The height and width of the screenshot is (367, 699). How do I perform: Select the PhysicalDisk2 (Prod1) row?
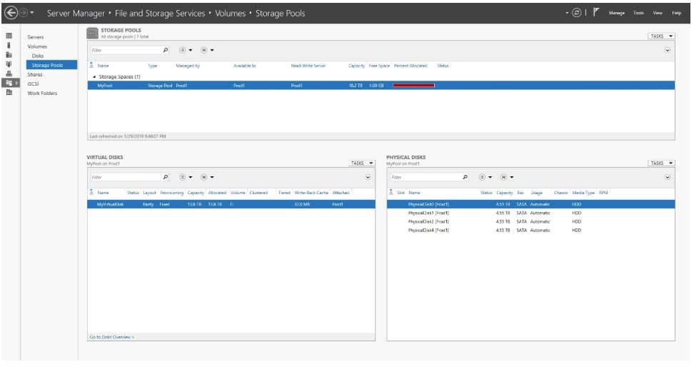click(428, 221)
